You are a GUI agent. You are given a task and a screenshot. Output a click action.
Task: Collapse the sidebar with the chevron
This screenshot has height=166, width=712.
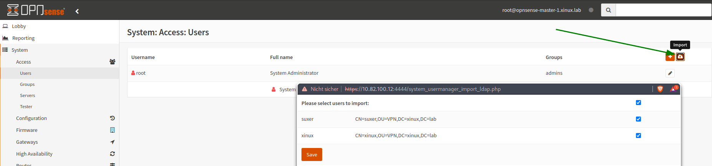tap(77, 11)
